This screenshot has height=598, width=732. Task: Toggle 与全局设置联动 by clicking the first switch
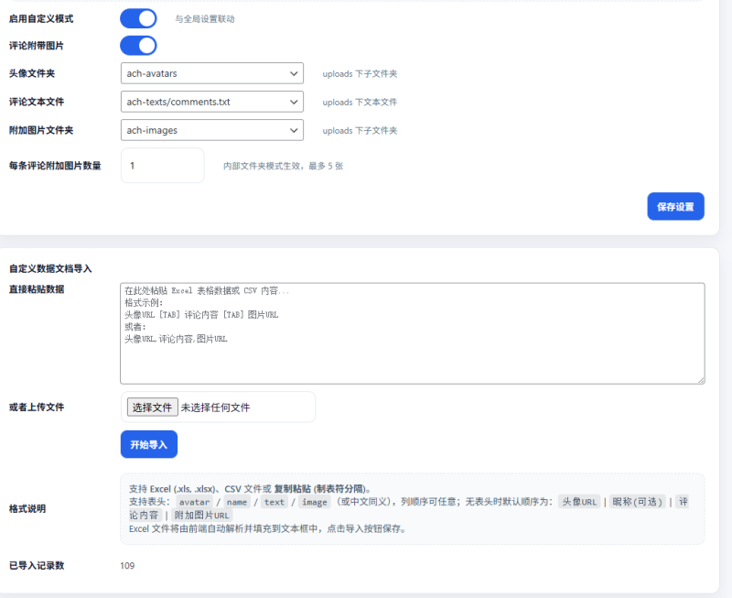tap(138, 18)
